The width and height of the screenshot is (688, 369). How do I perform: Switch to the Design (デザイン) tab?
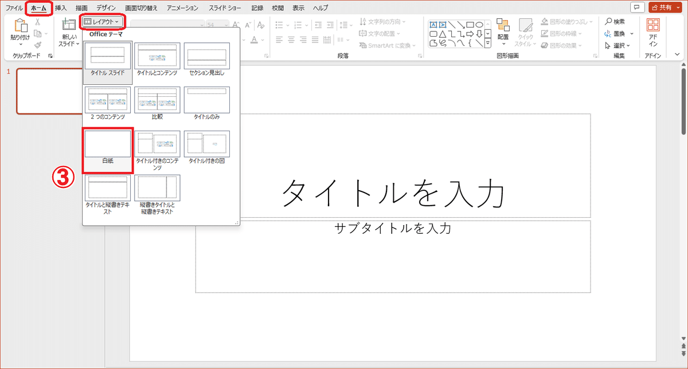coord(106,8)
